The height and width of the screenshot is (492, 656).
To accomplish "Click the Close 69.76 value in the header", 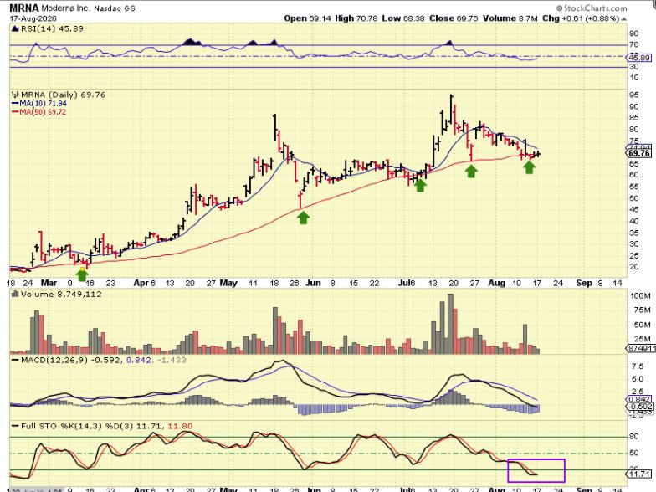I will (454, 18).
